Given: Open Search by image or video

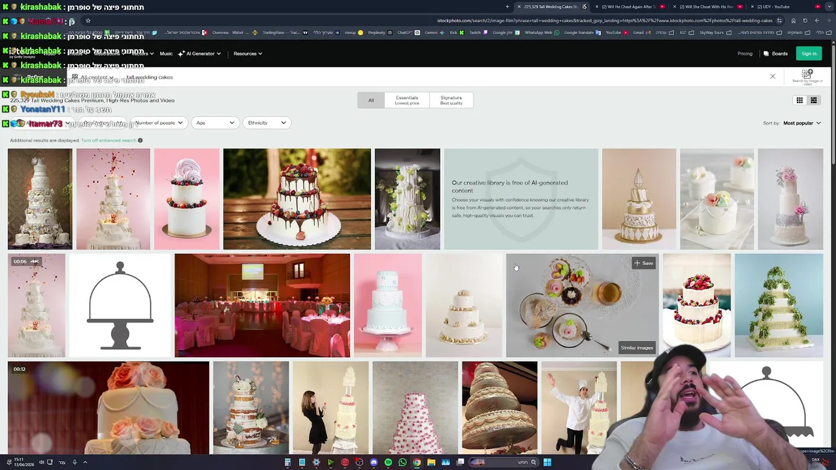Looking at the screenshot, I should tap(807, 77).
